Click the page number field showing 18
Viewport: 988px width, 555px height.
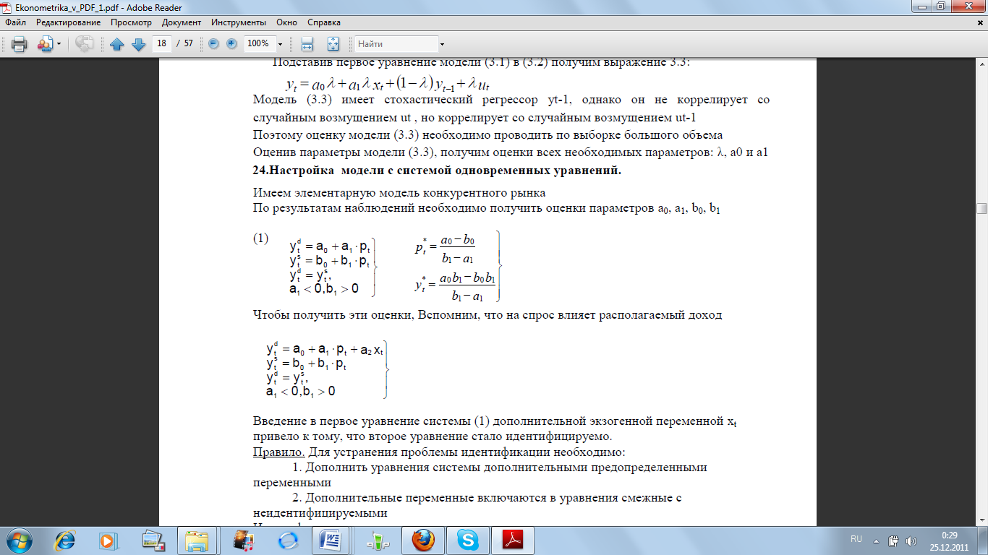click(x=162, y=43)
